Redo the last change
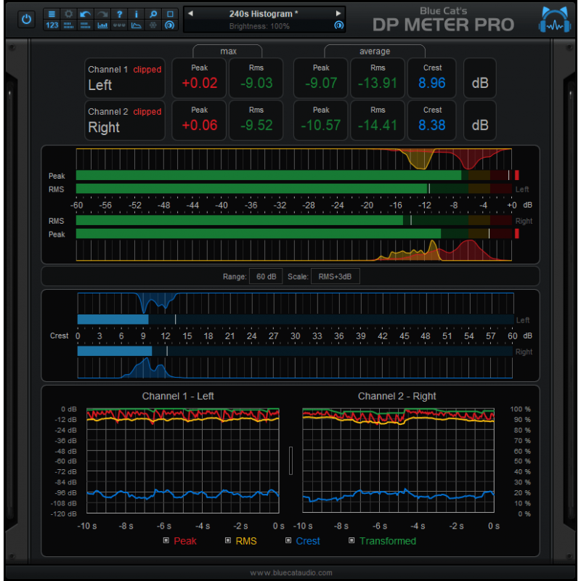This screenshot has height=581, width=581. click(102, 13)
